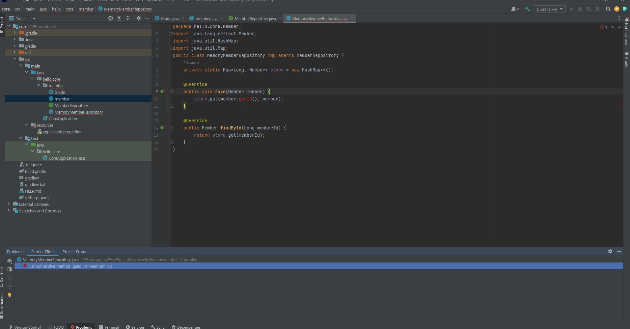Click the error count indicator in editor
The width and height of the screenshot is (630, 329).
coord(604,27)
